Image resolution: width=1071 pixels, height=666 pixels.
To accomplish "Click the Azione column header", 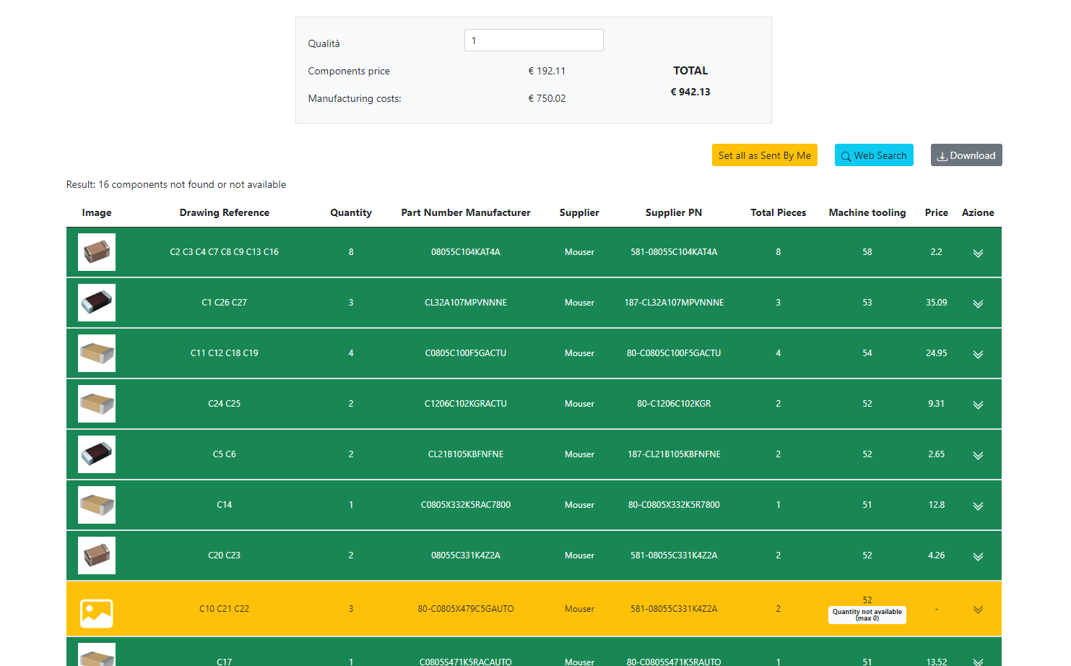I will 978,212.
